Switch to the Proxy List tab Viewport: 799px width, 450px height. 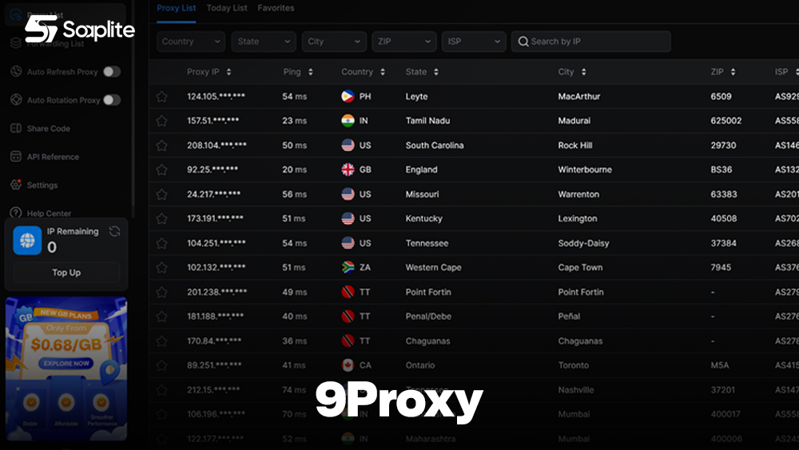click(177, 8)
